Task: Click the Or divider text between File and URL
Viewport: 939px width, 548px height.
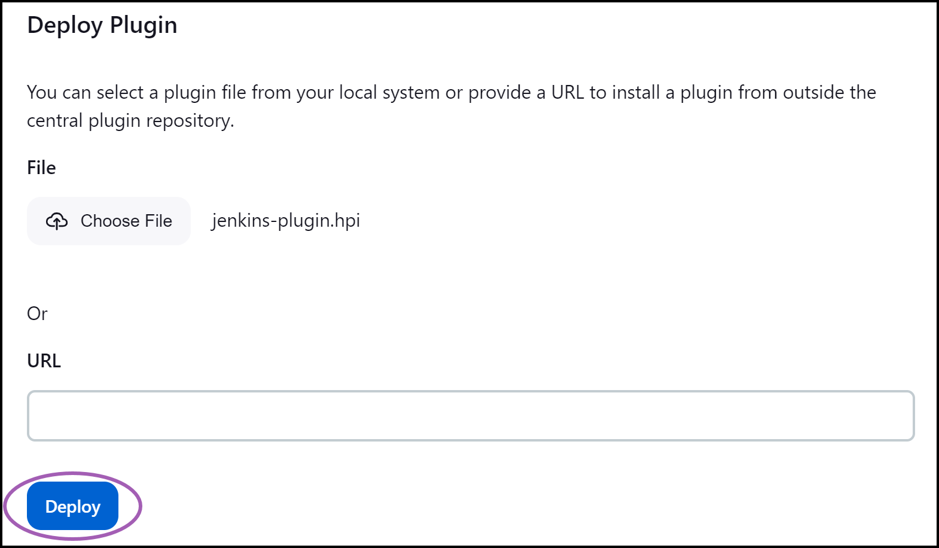Action: point(37,313)
